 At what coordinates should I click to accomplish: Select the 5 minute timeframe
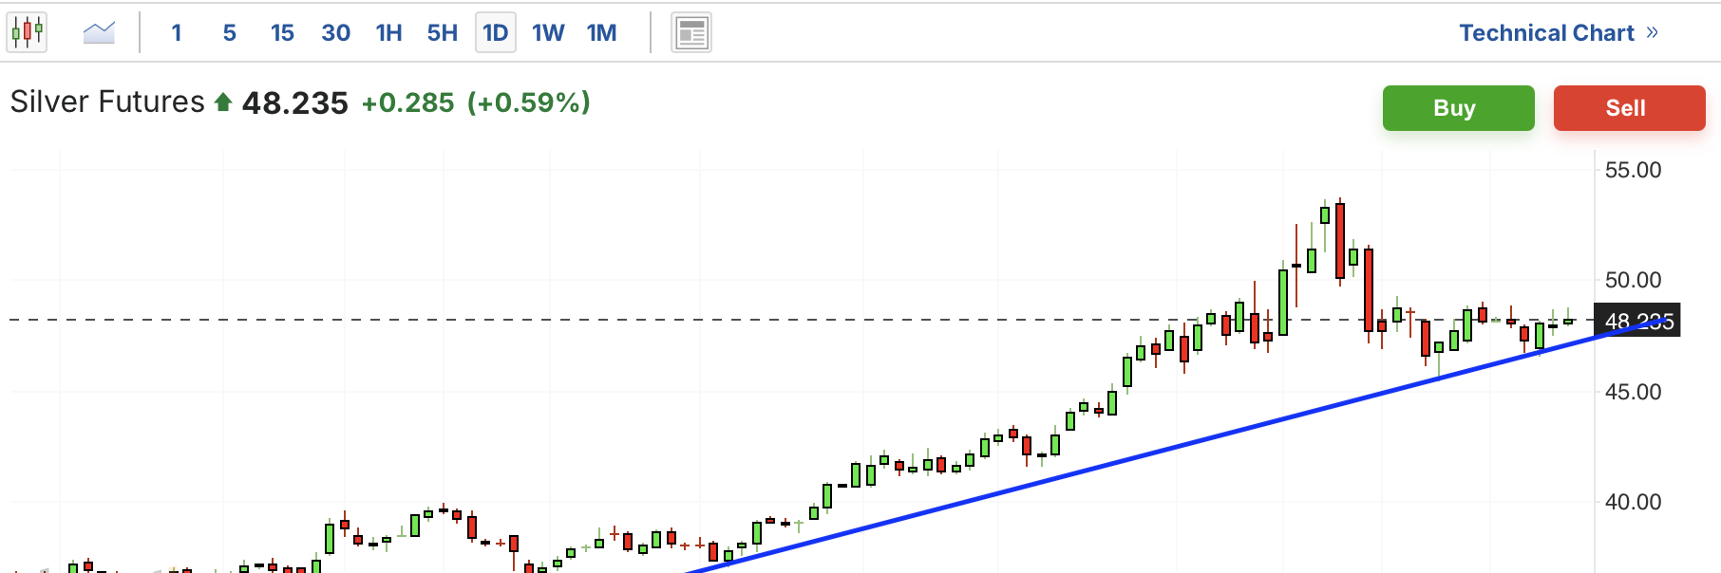click(230, 33)
